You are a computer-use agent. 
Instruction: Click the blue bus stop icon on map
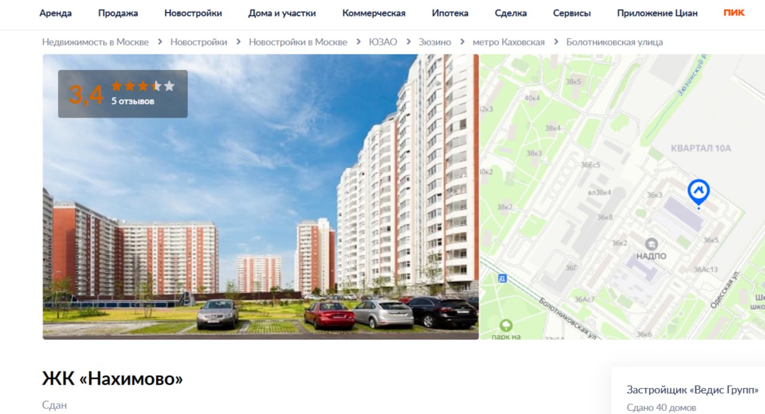[502, 278]
